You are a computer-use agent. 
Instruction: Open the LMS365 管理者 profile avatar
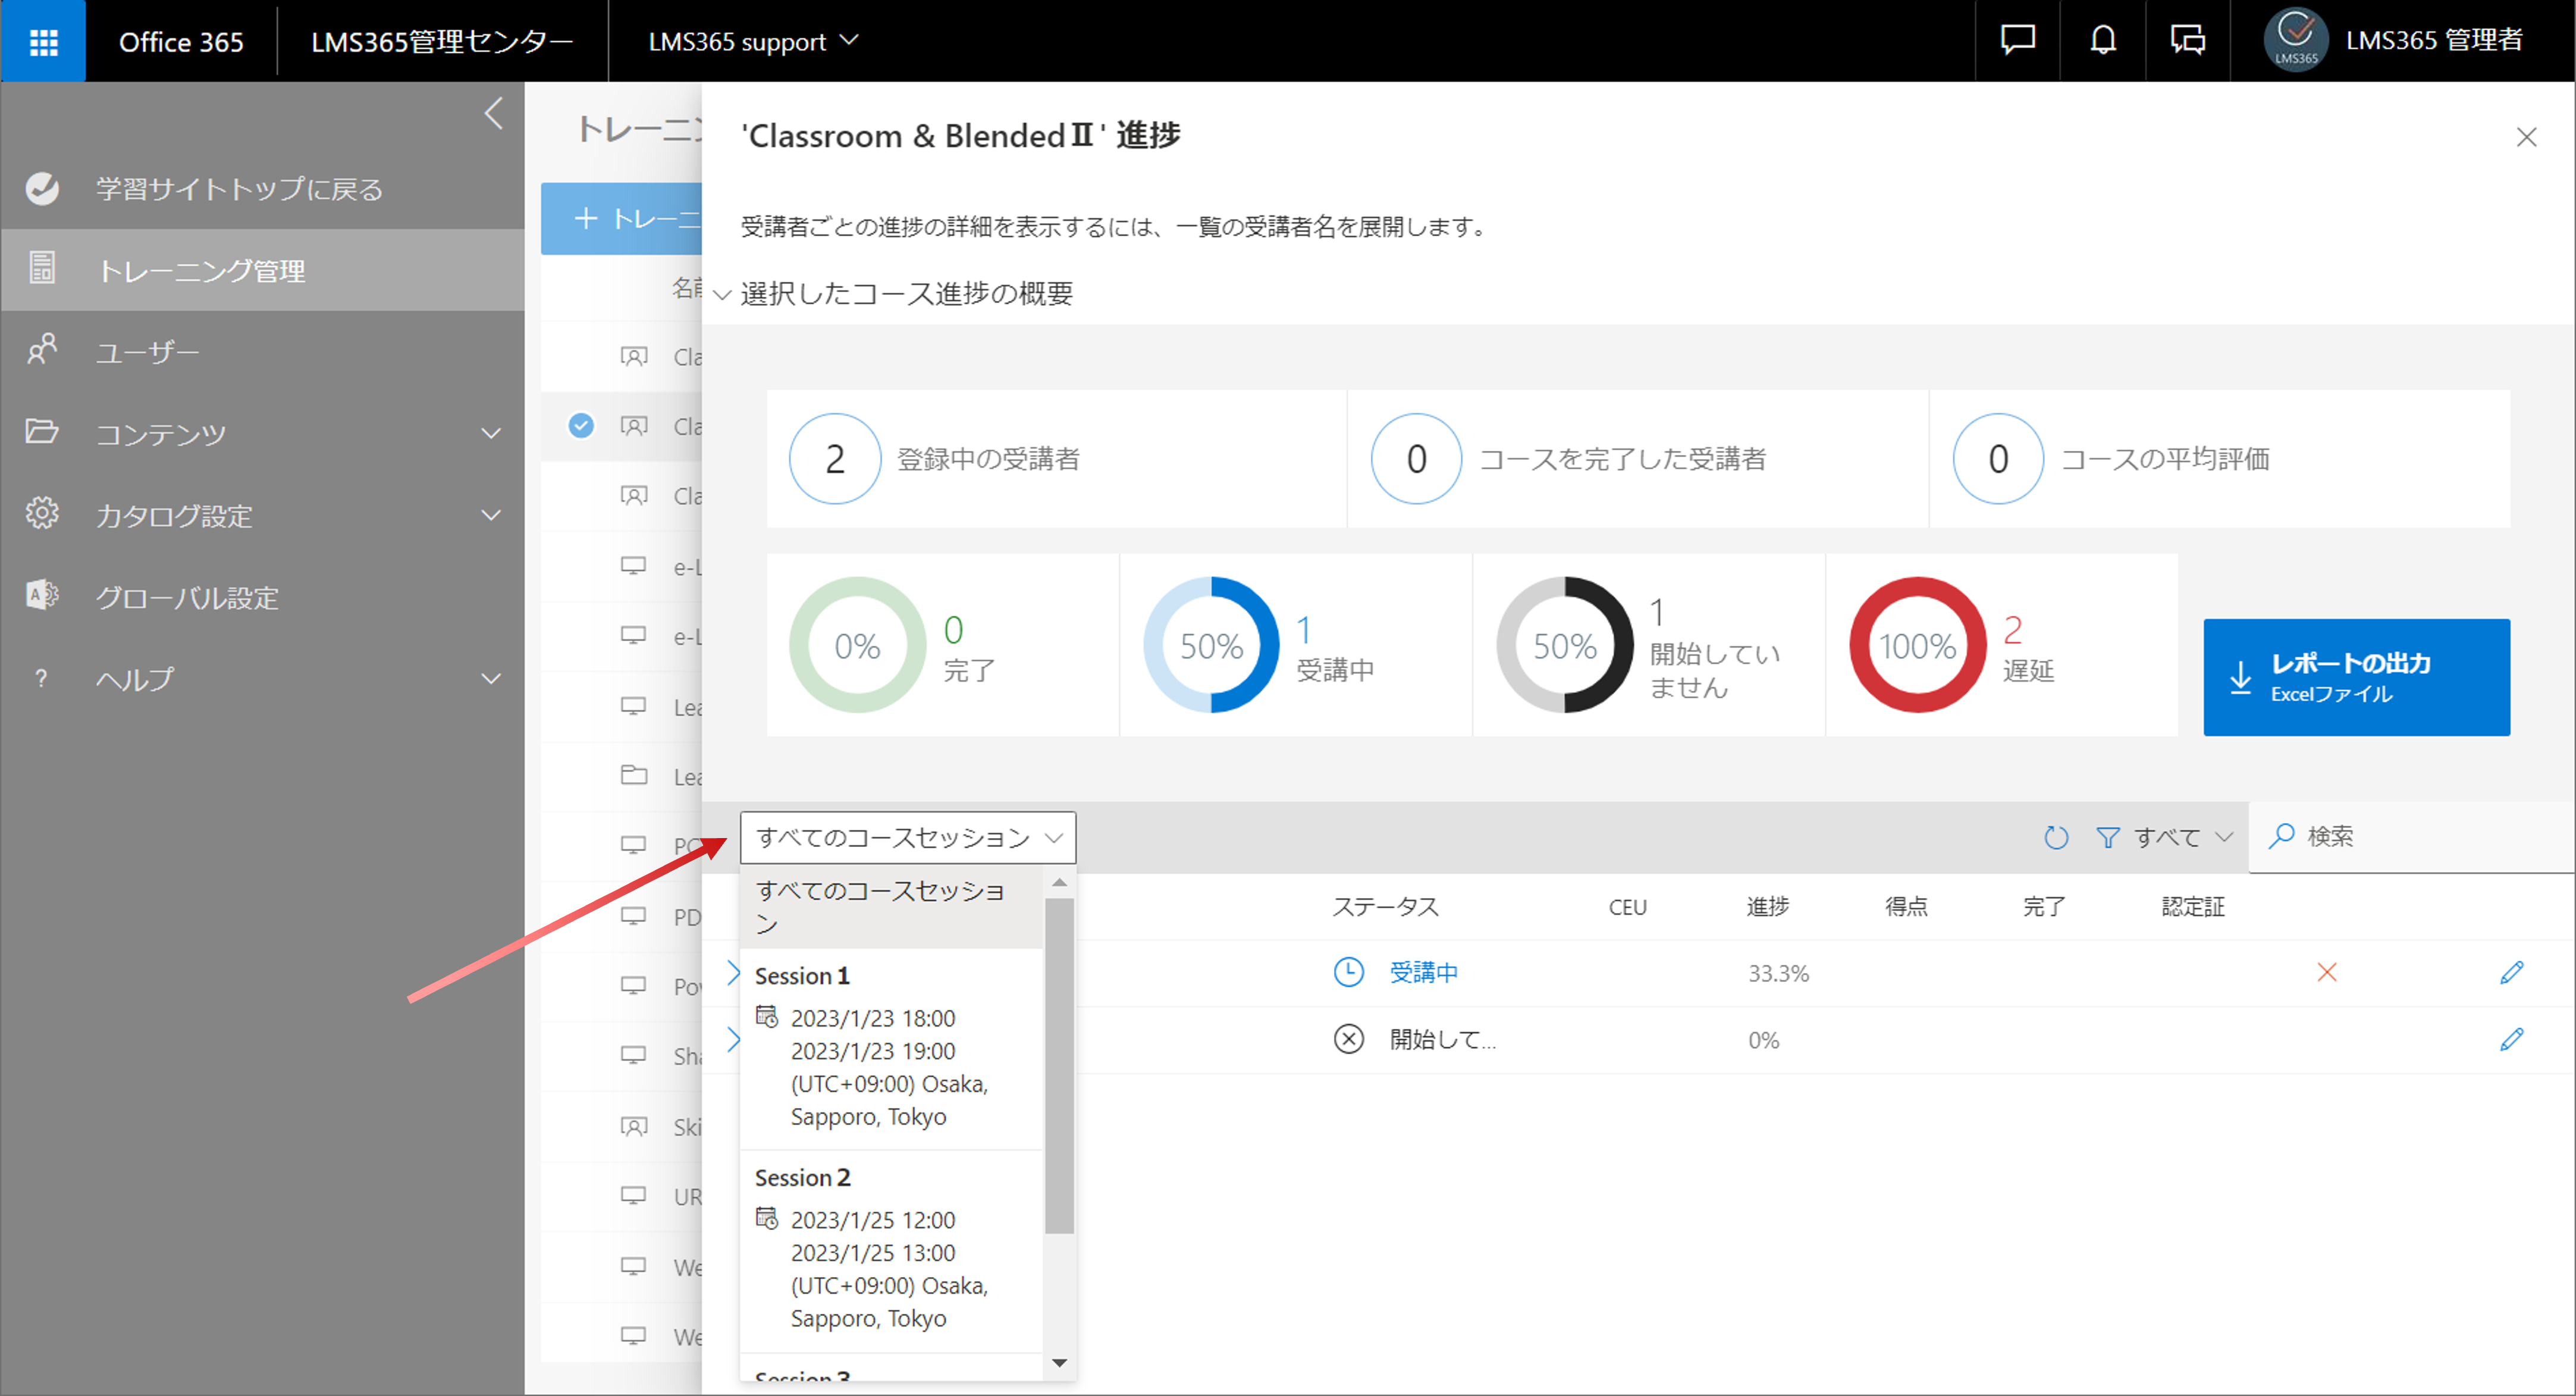click(x=2296, y=40)
